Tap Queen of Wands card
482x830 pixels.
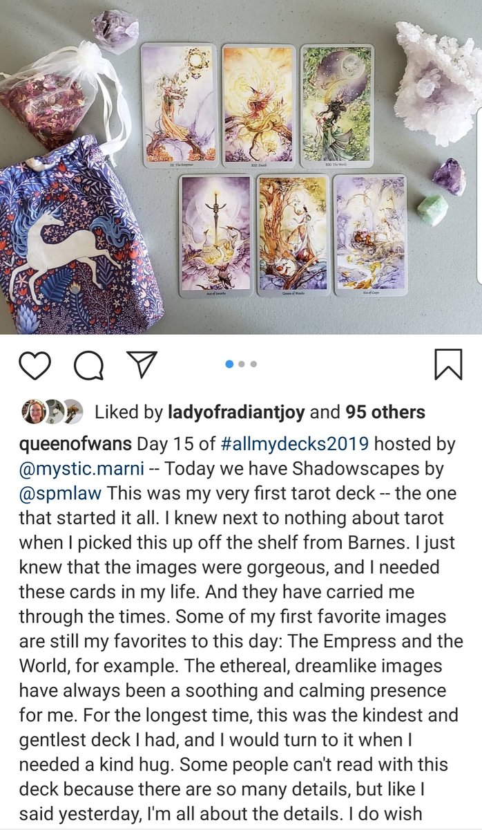click(293, 234)
